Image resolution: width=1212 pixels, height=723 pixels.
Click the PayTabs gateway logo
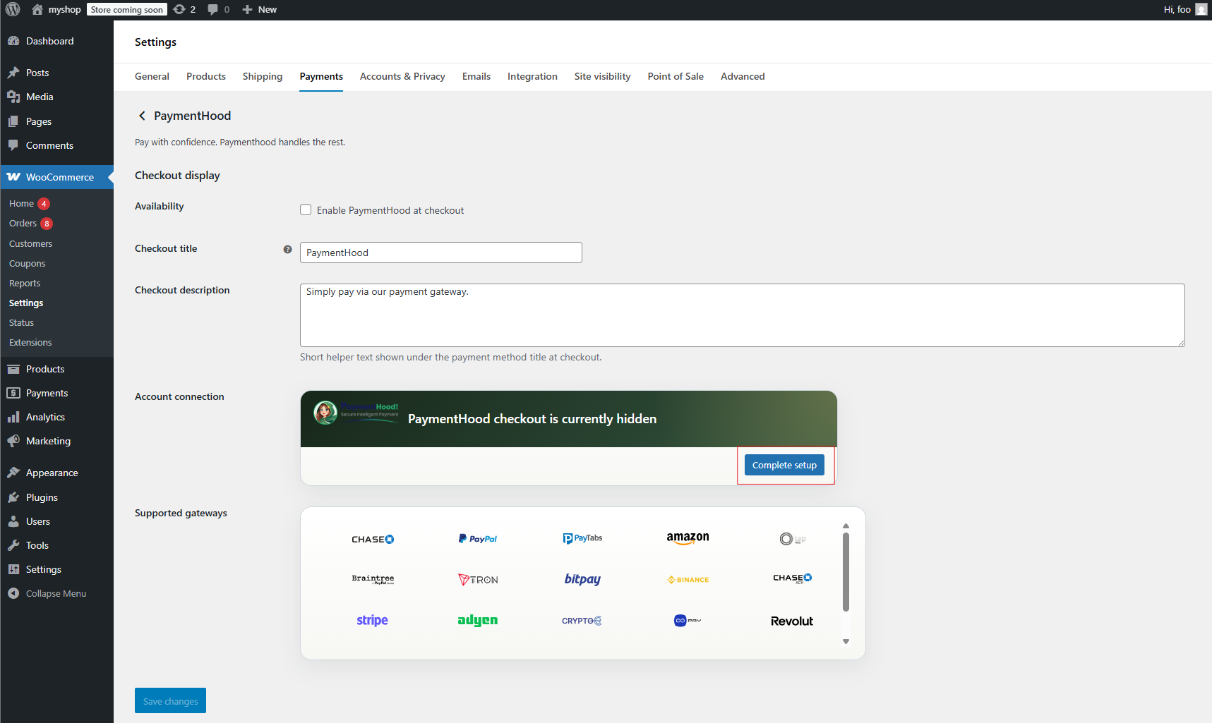pyautogui.click(x=582, y=538)
